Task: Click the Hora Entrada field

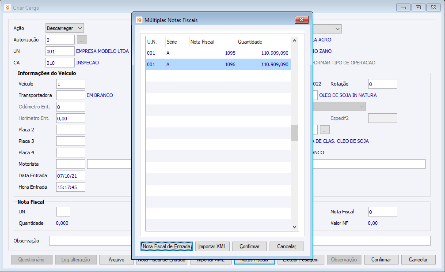Action: tap(71, 187)
